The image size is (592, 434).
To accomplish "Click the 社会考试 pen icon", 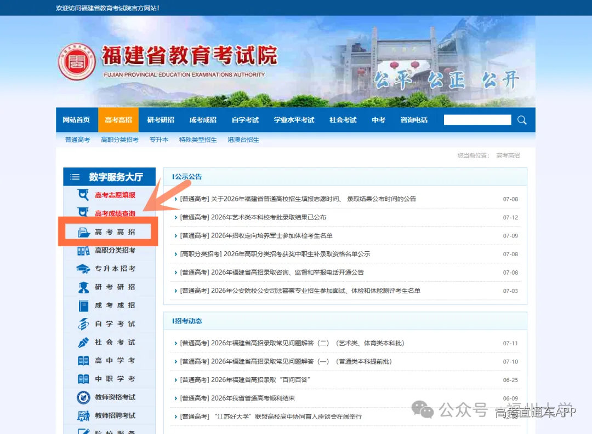I will pyautogui.click(x=83, y=343).
